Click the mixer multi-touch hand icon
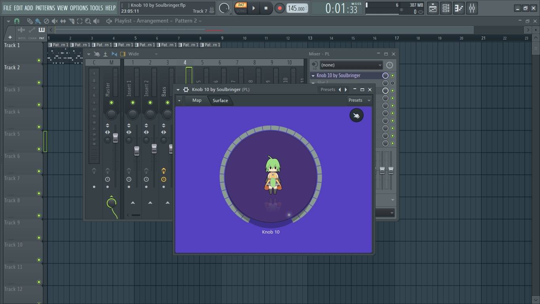Image resolution: width=540 pixels, height=304 pixels. (97, 54)
